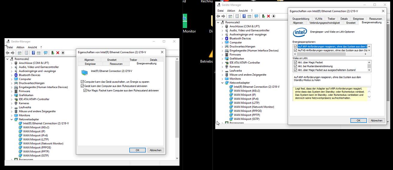Collapse Netzwerkadapter node under Roomscale3

[x=222, y=83]
